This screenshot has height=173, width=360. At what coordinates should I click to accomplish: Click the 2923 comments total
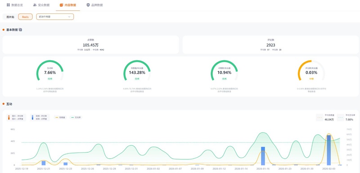[271, 45]
